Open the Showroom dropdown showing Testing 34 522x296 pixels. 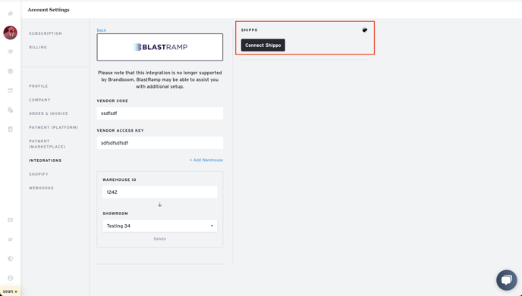(x=160, y=226)
